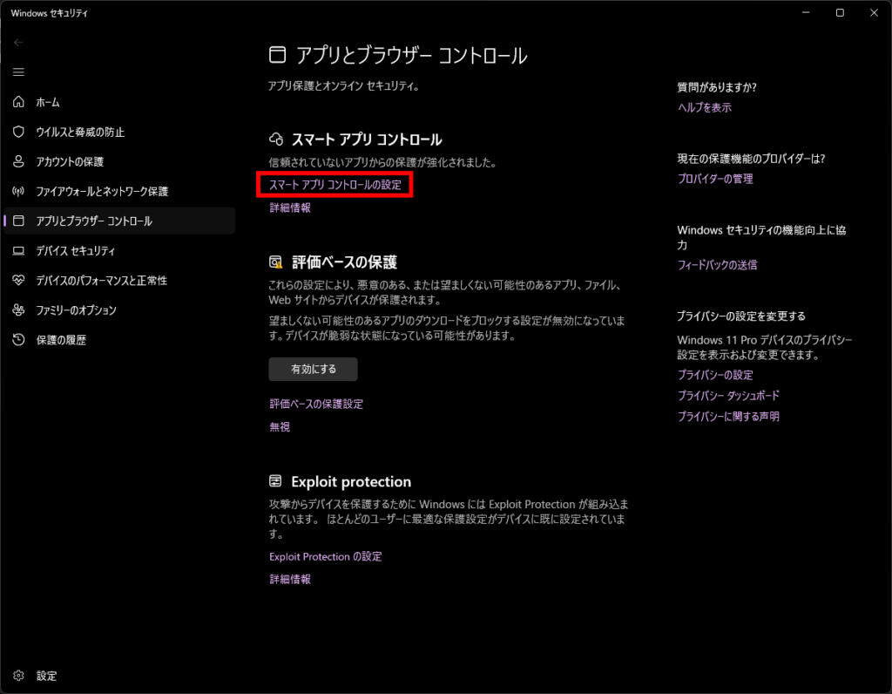
Task: Click the back arrow icon
Action: pyautogui.click(x=18, y=42)
